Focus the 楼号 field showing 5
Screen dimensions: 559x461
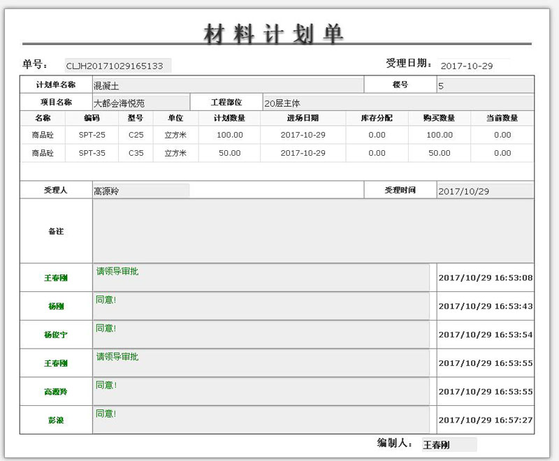pyautogui.click(x=485, y=86)
